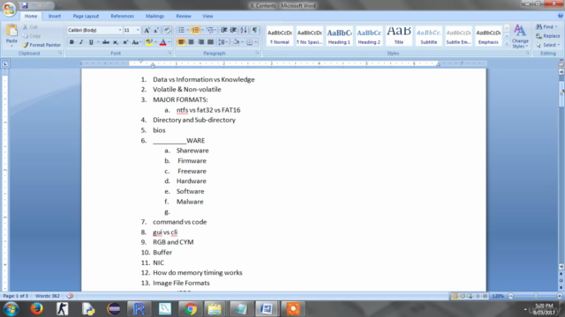Click the tab selector ruler icon
The height and width of the screenshot is (317, 565).
(5, 63)
